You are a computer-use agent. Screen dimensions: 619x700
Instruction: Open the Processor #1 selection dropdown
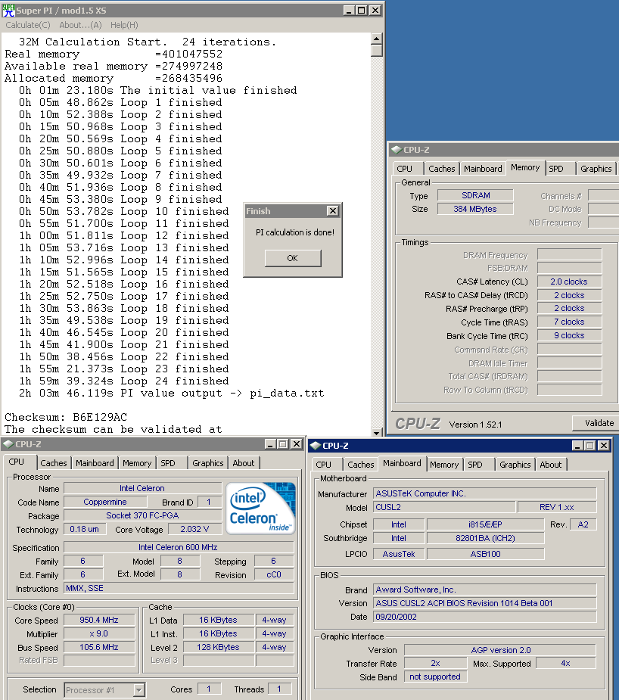pos(138,689)
